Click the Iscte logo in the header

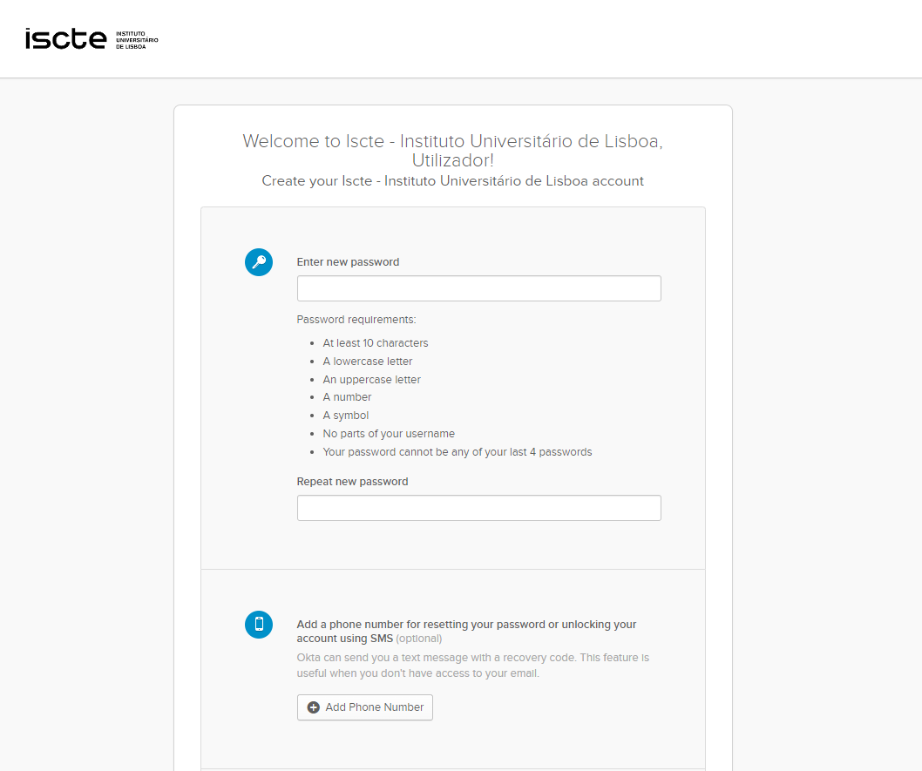click(x=92, y=39)
